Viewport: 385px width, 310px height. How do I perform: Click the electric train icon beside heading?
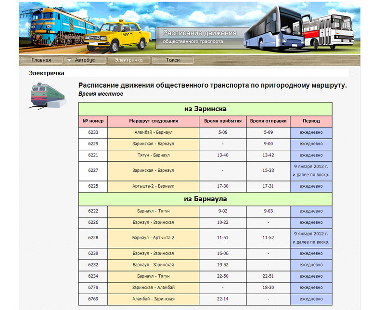point(47,96)
